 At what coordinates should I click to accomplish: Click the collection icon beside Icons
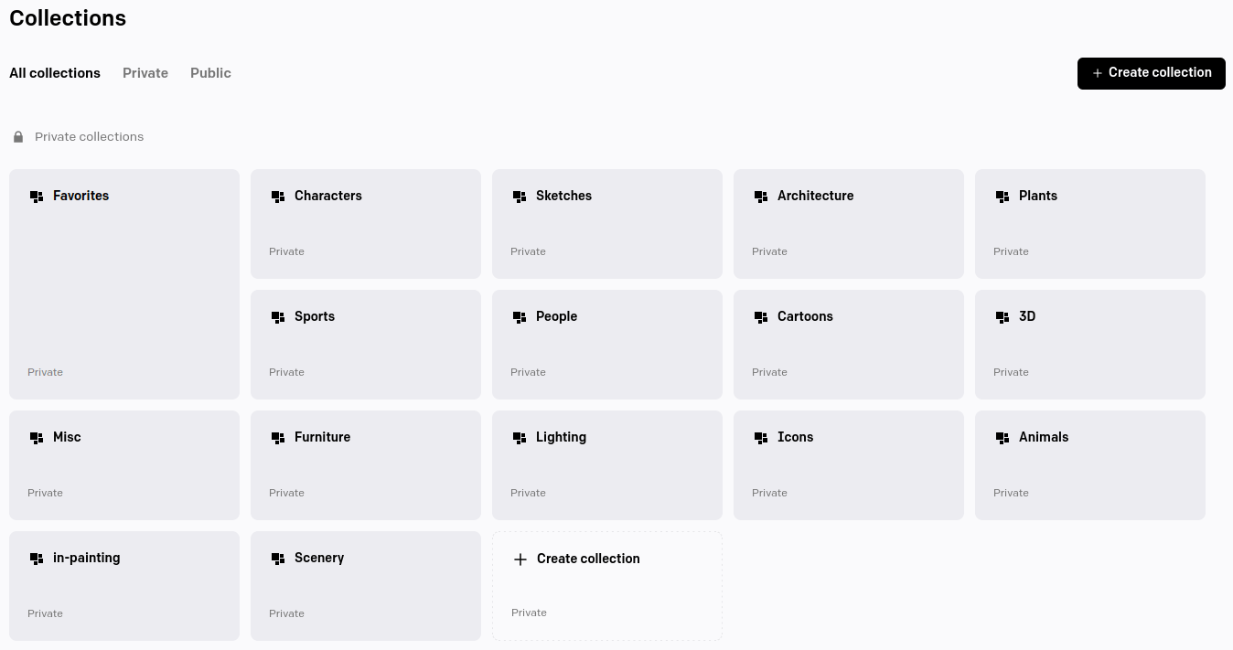pos(761,438)
